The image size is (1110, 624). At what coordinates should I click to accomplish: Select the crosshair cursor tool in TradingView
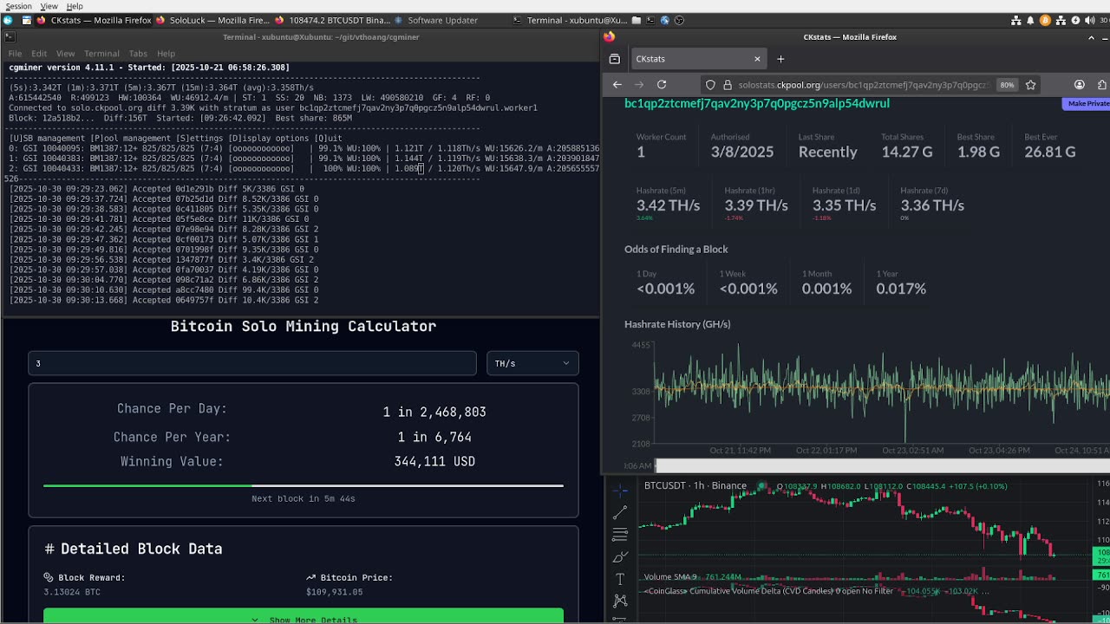pos(620,491)
